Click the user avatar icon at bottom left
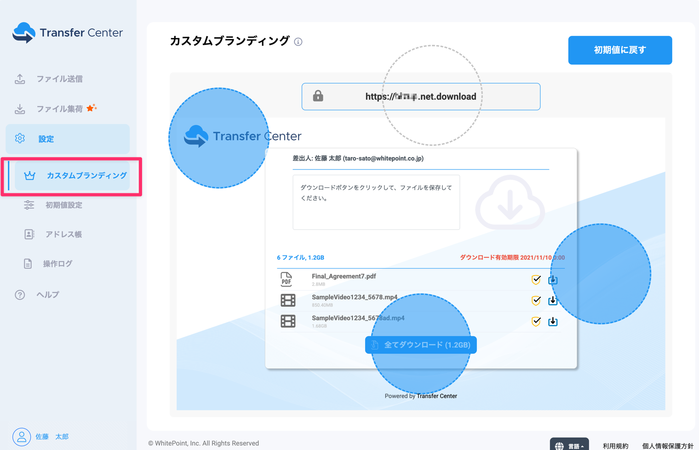Image resolution: width=699 pixels, height=450 pixels. (22, 437)
